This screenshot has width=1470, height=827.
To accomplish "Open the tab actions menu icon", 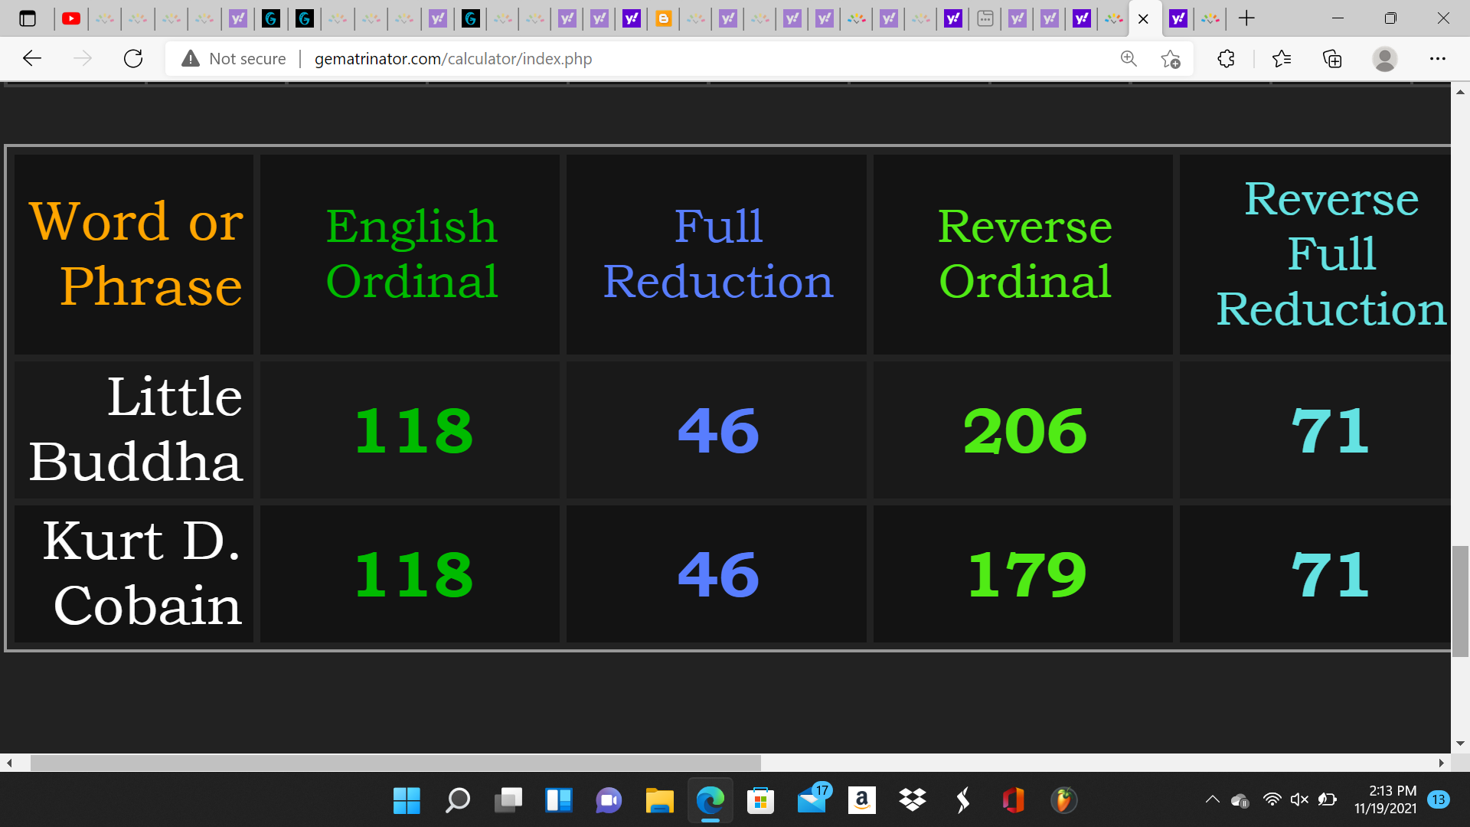I will [28, 18].
